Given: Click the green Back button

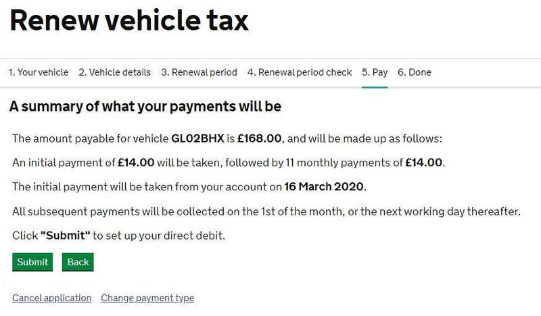Looking at the screenshot, I should point(78,262).
